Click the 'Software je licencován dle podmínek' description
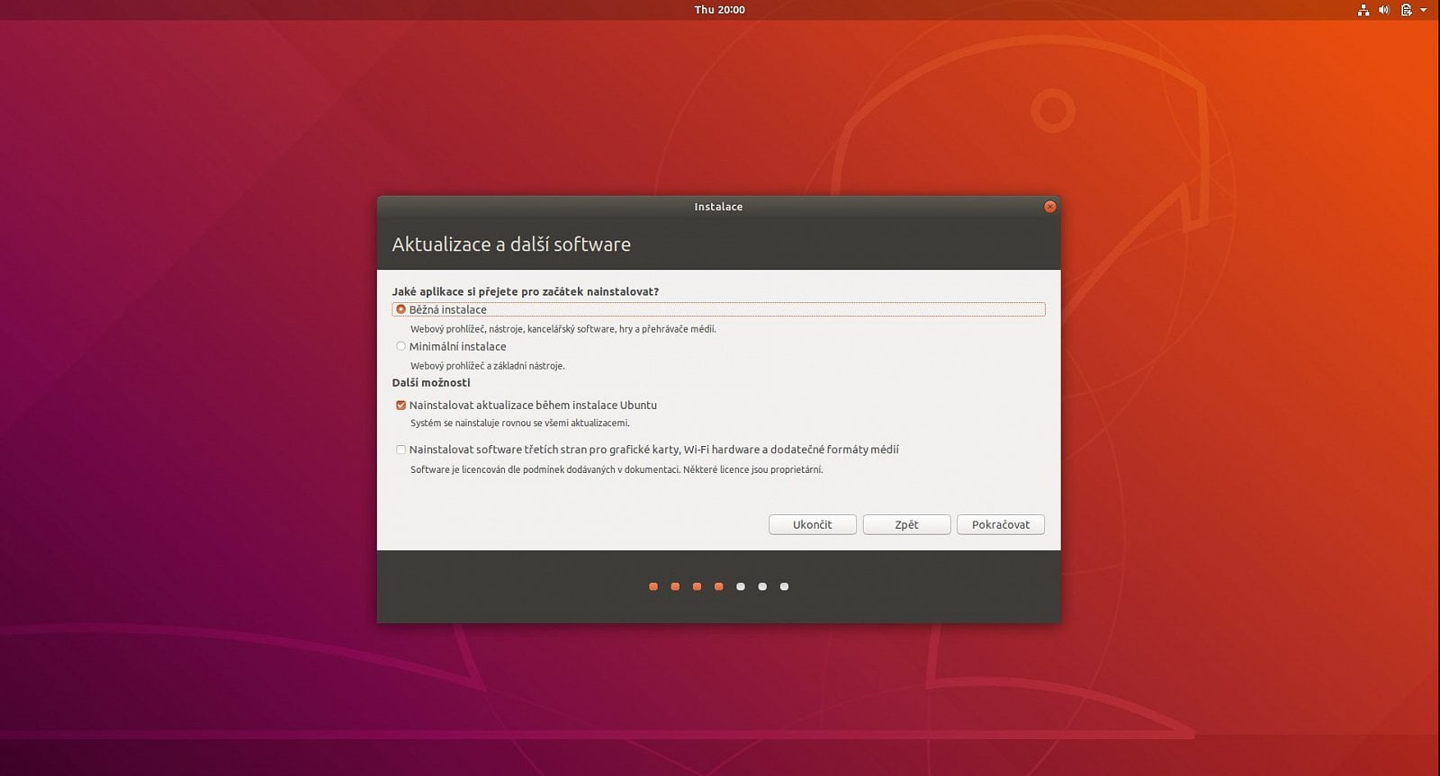This screenshot has width=1440, height=776. pyautogui.click(x=616, y=469)
